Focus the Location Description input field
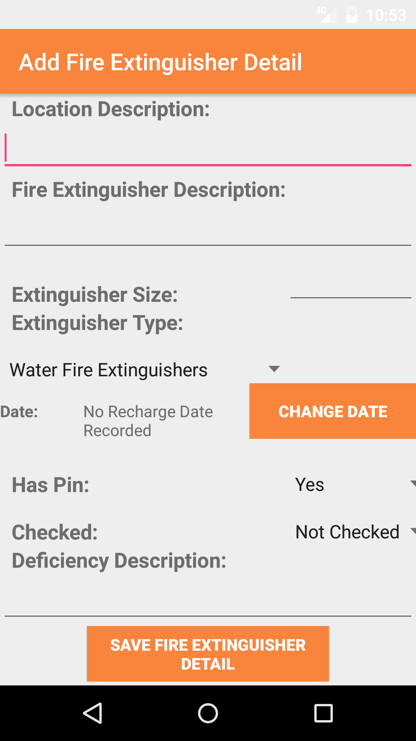Viewport: 416px width, 741px height. (208, 149)
